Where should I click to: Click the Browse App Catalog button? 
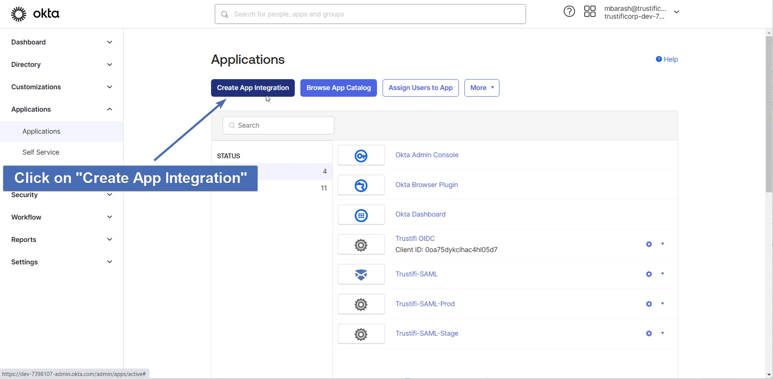coord(338,88)
